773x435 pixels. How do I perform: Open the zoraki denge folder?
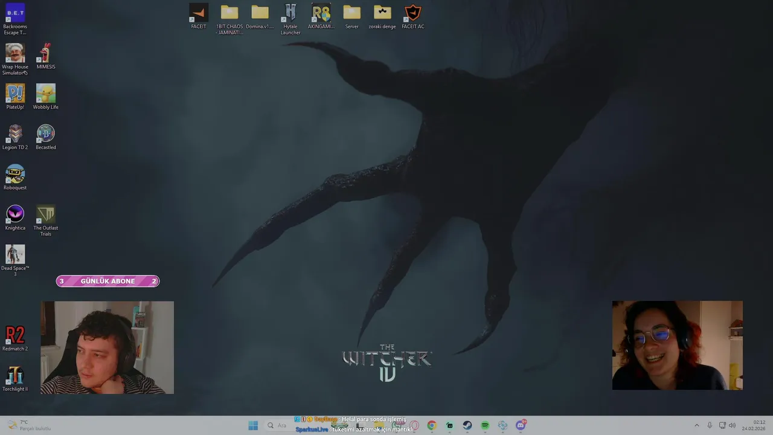382,16
